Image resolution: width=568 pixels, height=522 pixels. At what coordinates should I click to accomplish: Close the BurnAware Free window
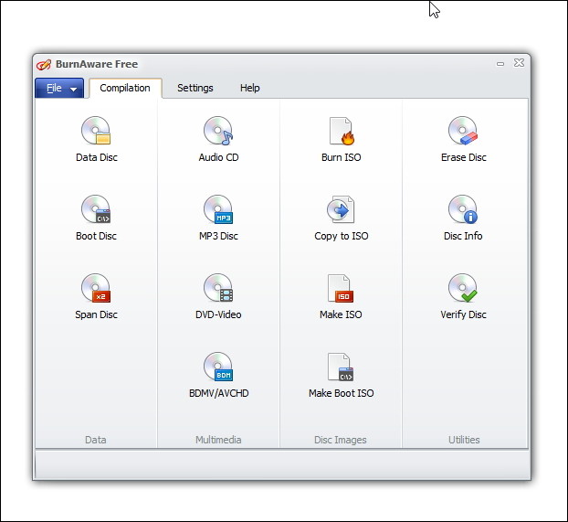[519, 63]
